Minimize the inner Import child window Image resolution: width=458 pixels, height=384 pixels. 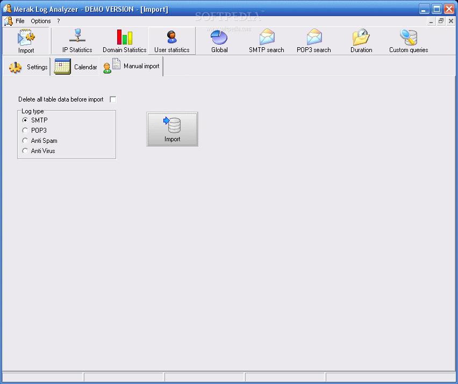click(x=431, y=21)
